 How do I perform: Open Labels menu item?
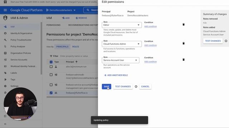14,73
